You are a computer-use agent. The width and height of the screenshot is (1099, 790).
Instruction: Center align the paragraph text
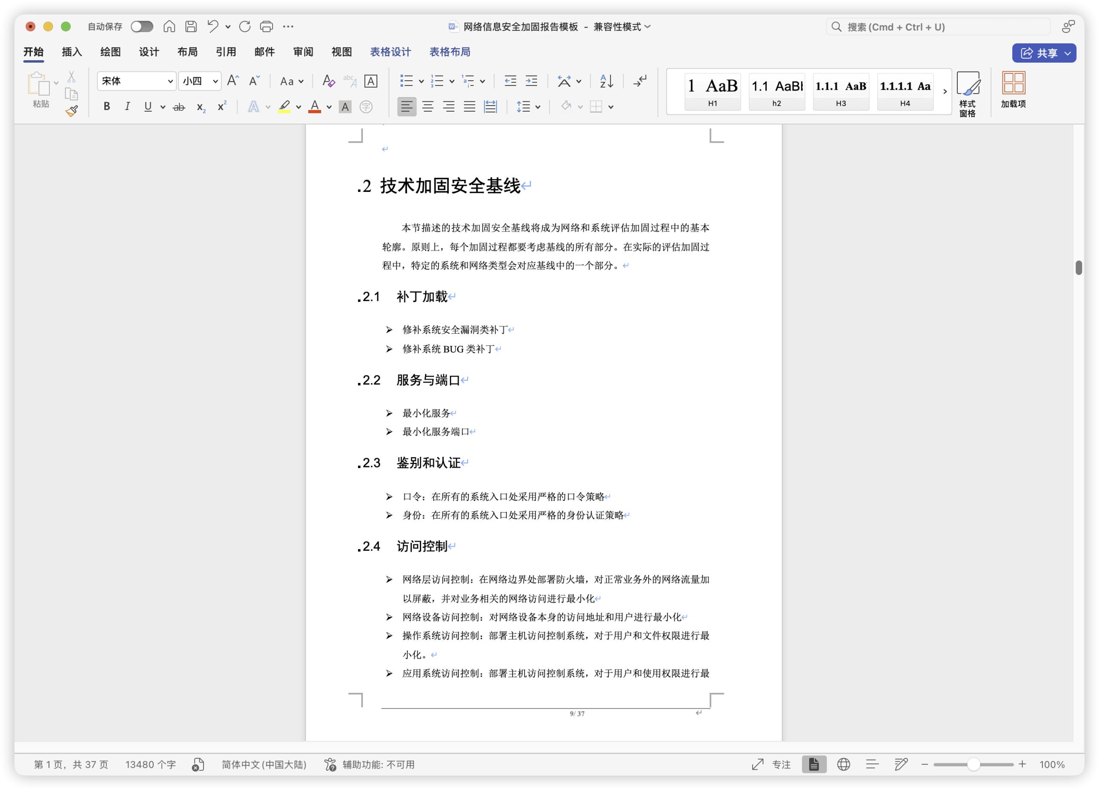428,107
